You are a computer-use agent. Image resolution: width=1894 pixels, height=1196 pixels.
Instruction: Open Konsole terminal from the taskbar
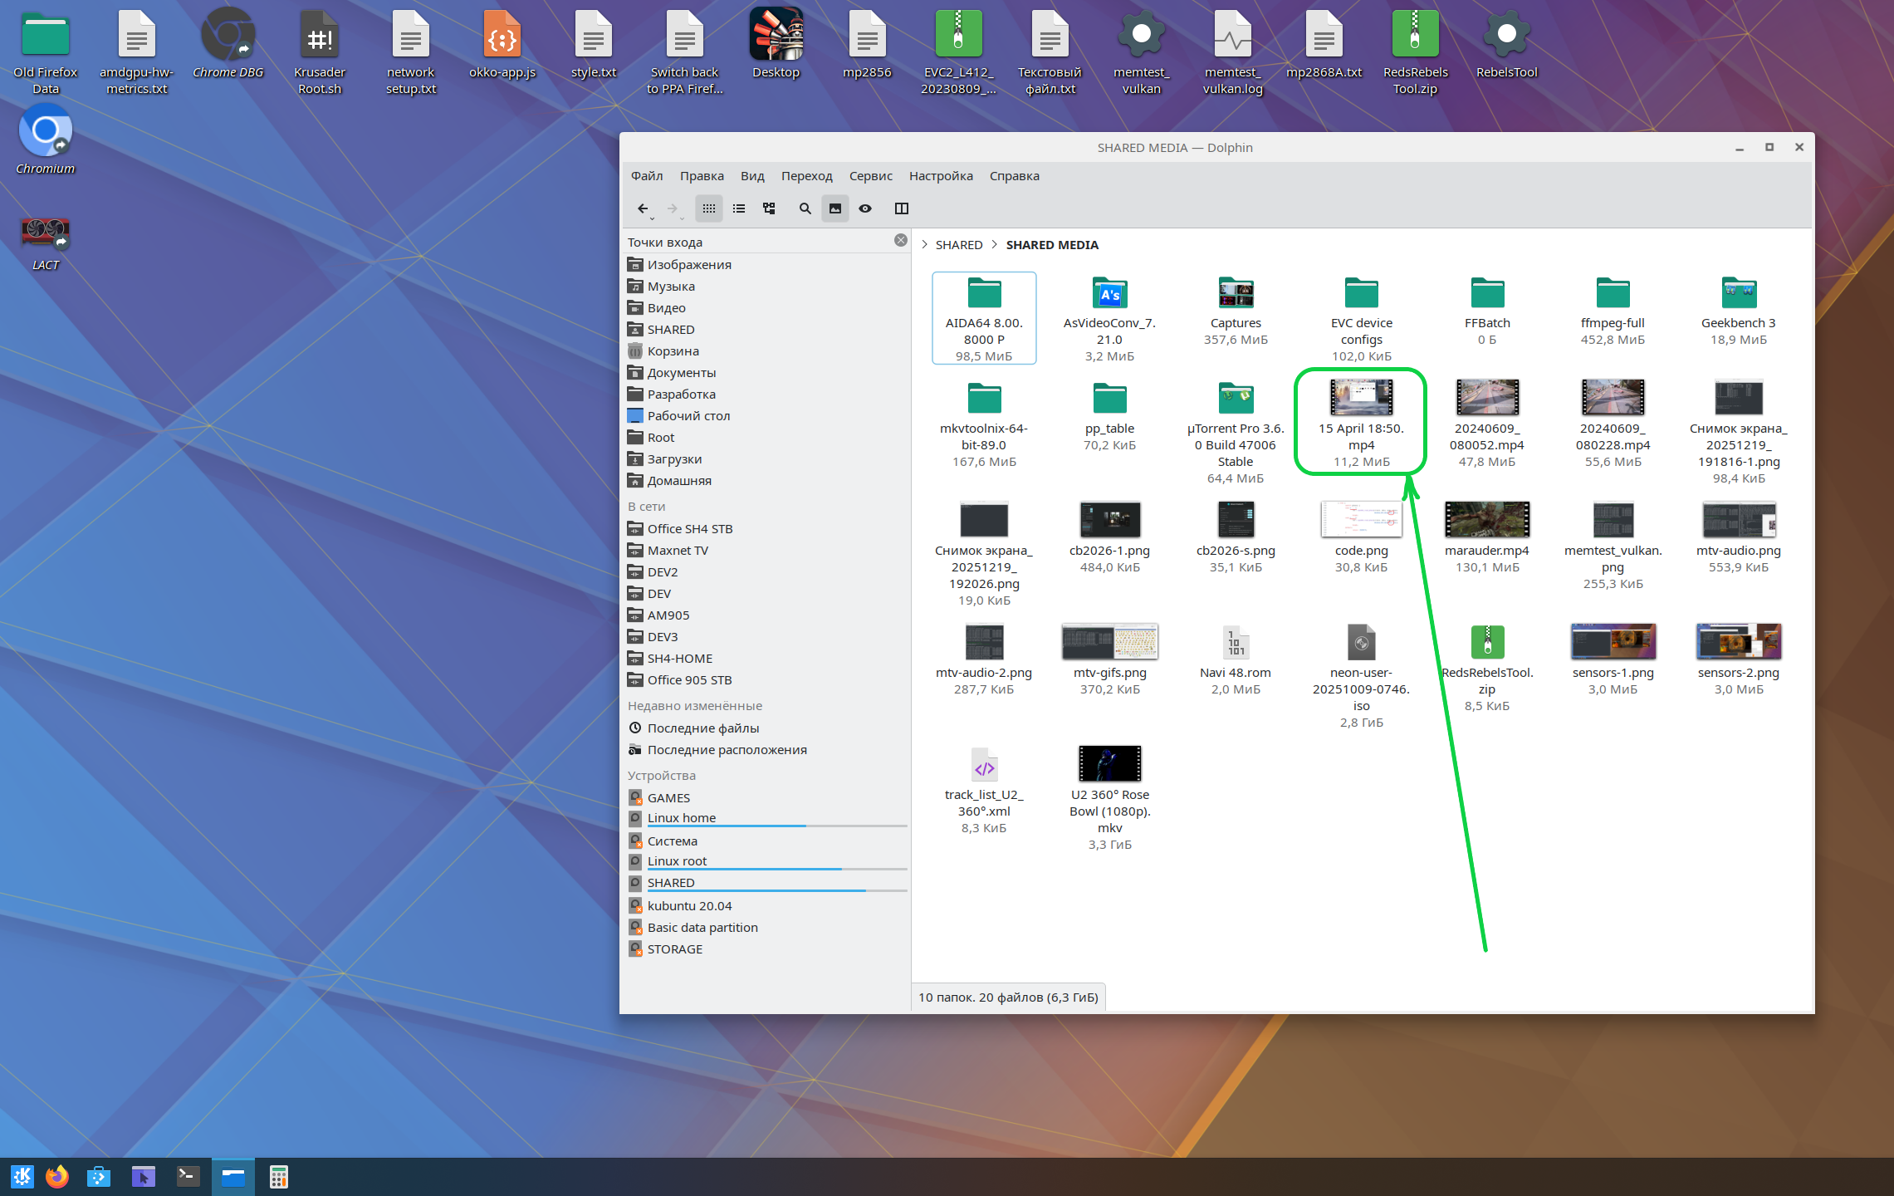coord(188,1176)
